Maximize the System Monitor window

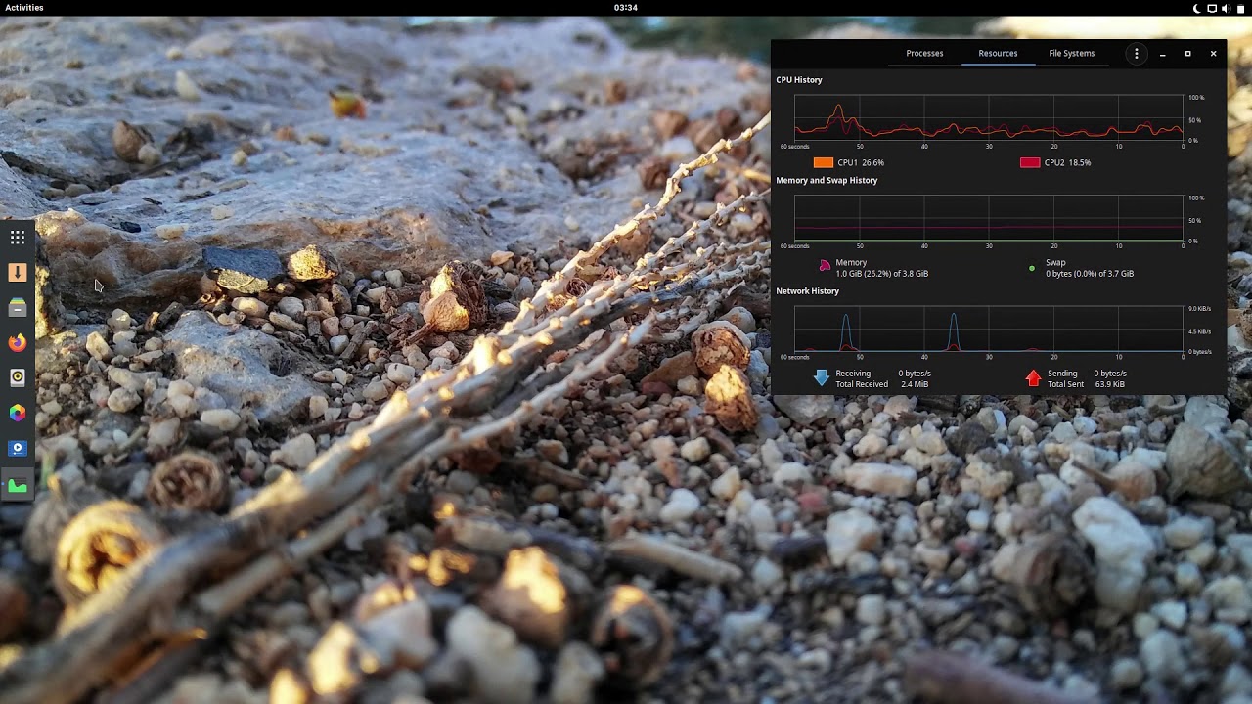pyautogui.click(x=1187, y=54)
